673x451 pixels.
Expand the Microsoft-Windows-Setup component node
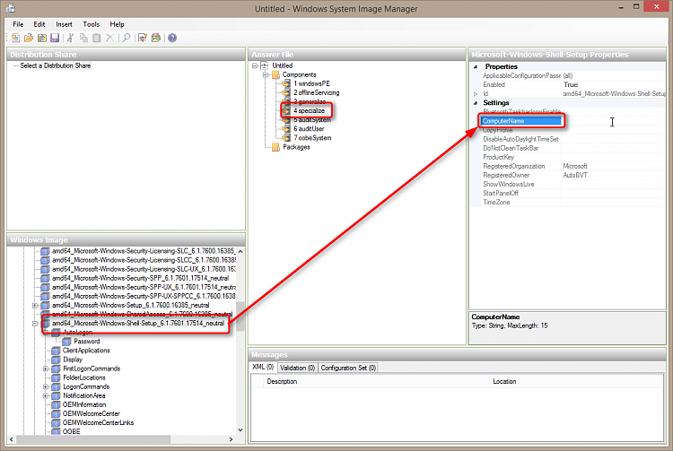pyautogui.click(x=35, y=305)
